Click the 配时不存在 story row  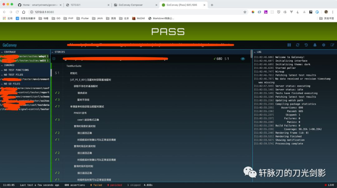[x=151, y=100]
